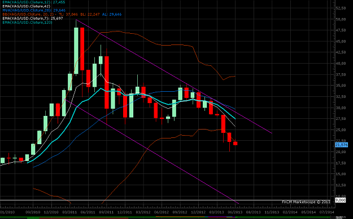Select the lower magenta channel trendline

pyautogui.click(x=151, y=151)
